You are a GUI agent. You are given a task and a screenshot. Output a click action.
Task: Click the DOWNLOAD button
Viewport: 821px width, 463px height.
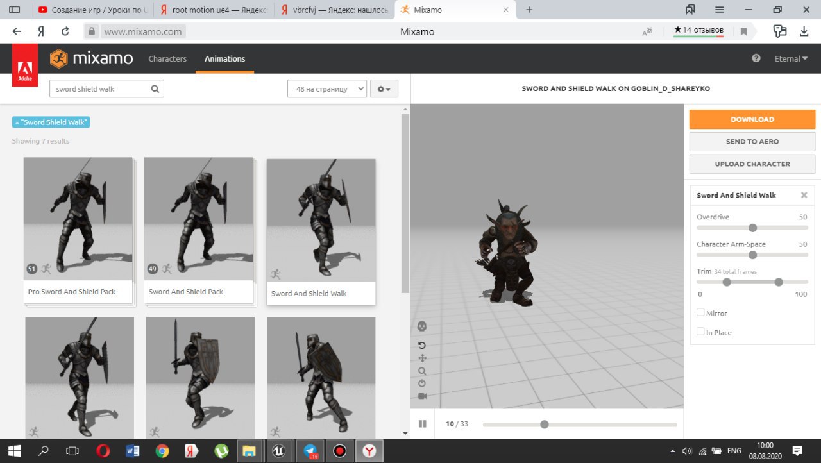point(752,119)
